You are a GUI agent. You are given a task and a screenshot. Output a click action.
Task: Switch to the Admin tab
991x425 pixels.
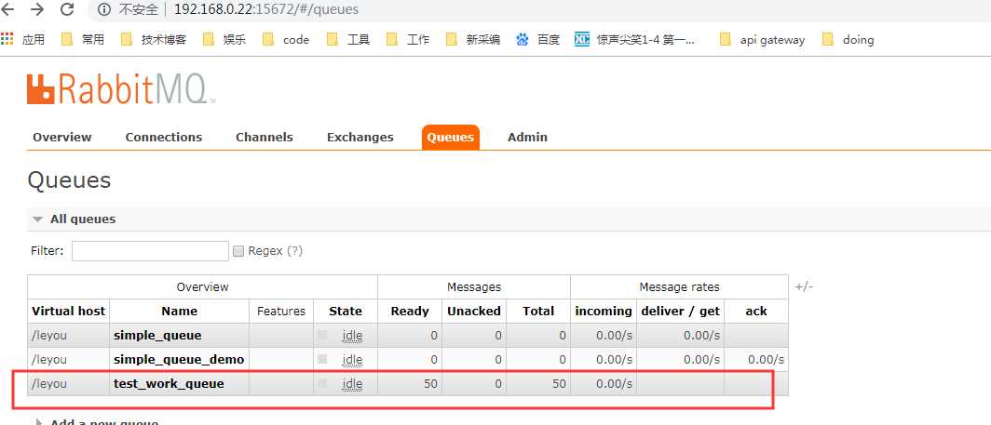[x=528, y=137]
